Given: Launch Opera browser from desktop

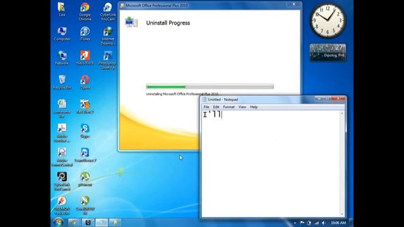Looking at the screenshot, I should point(85,82).
